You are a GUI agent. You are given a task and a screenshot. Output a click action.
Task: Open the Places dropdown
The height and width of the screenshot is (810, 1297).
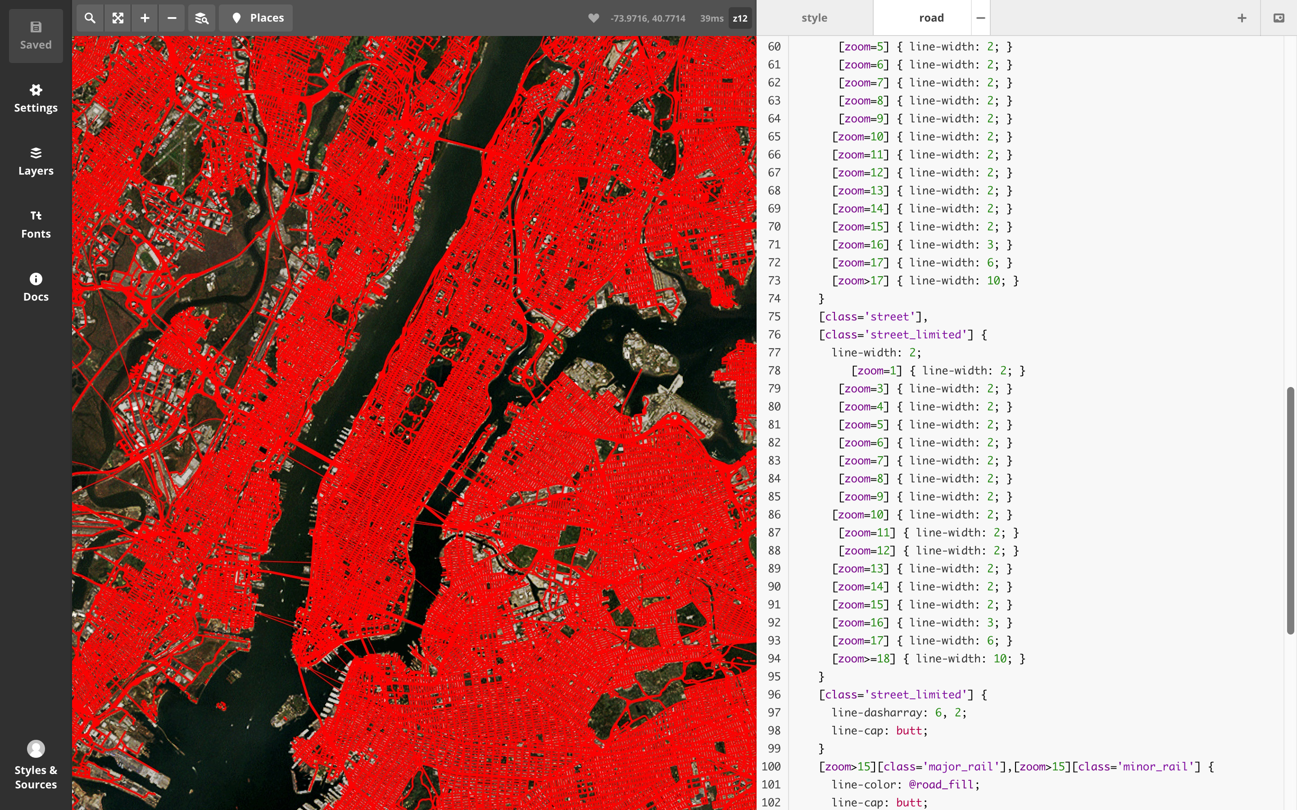[x=256, y=18]
